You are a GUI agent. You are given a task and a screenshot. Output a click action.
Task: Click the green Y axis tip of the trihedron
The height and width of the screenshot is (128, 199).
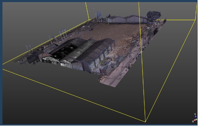point(197,120)
